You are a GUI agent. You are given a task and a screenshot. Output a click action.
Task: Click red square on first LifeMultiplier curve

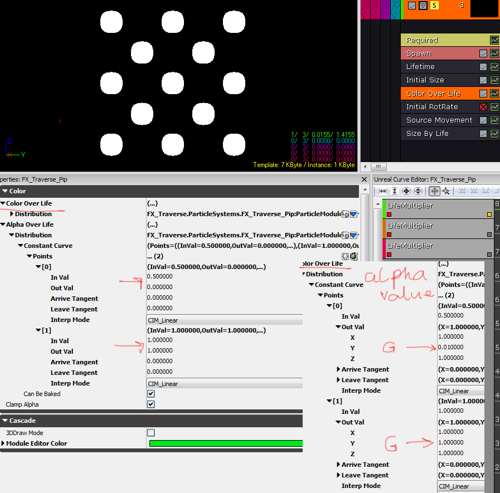tap(389, 214)
